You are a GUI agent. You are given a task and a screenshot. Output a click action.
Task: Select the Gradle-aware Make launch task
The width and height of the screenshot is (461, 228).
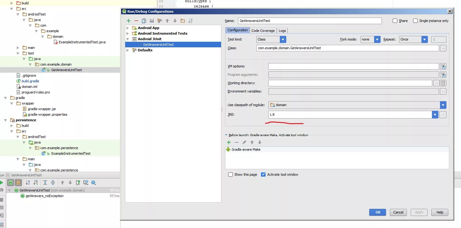coord(337,149)
